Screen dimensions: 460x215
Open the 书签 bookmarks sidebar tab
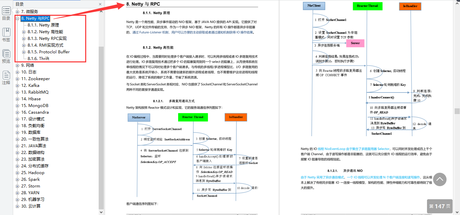(6, 34)
